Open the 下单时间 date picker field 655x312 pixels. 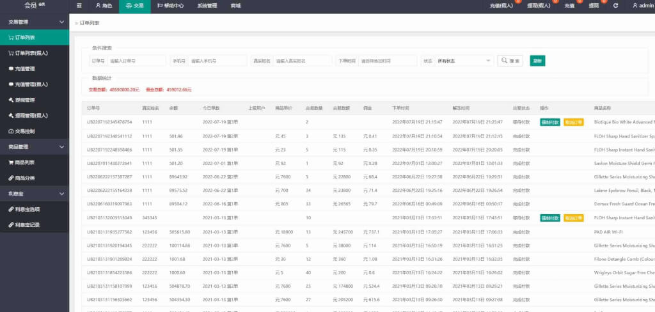(388, 61)
